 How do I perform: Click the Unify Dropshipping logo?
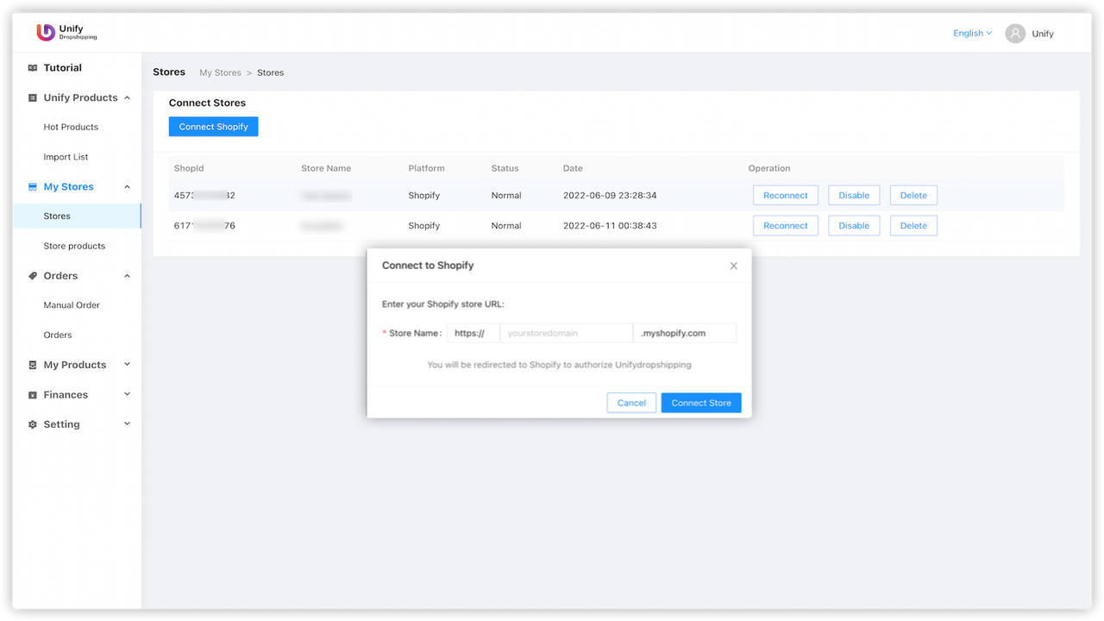[x=65, y=32]
